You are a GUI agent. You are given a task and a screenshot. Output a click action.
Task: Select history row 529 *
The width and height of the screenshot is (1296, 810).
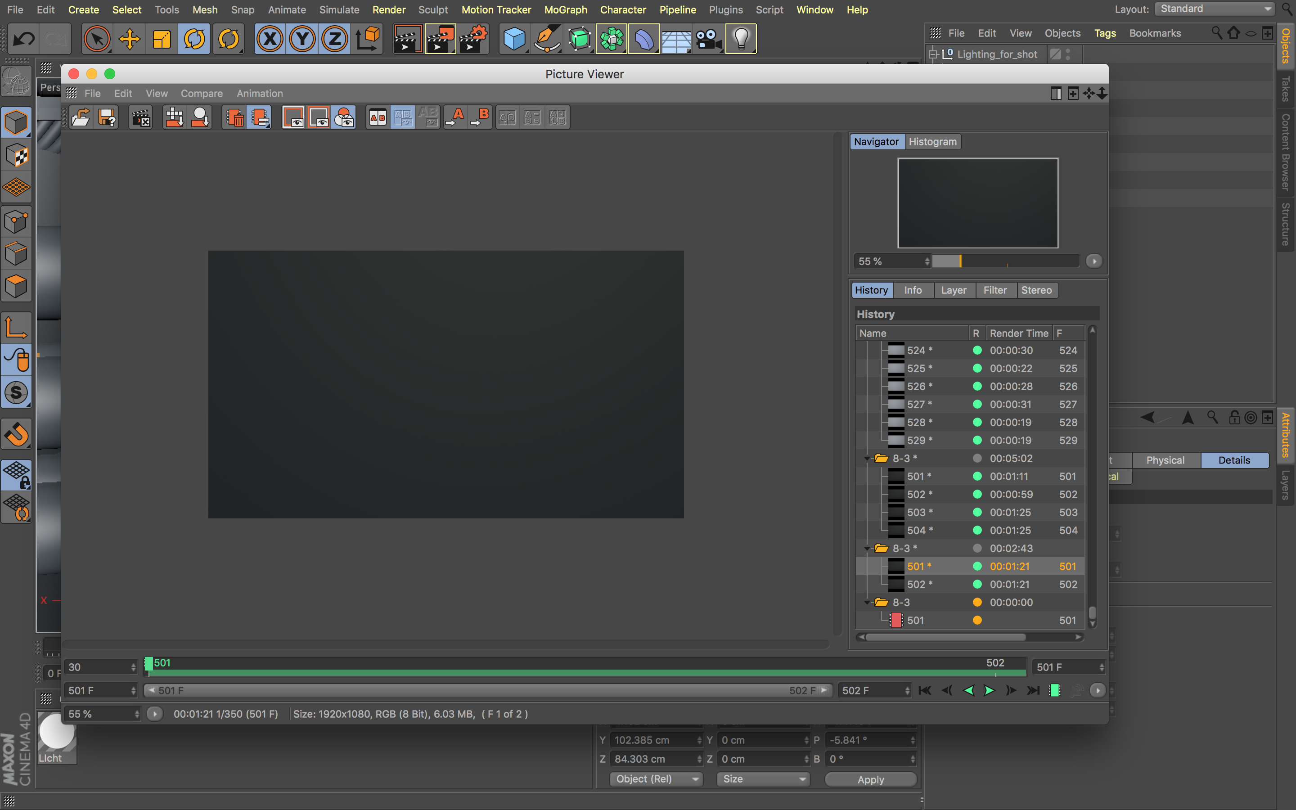(970, 441)
